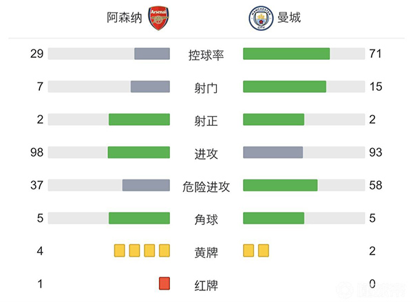Click the 黄牌 stat label
The width and height of the screenshot is (413, 302).
[x=206, y=252]
